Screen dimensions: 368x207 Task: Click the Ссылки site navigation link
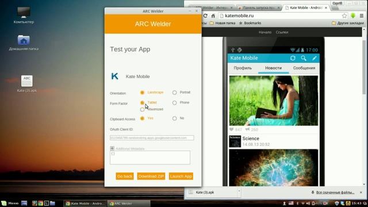pos(282,32)
